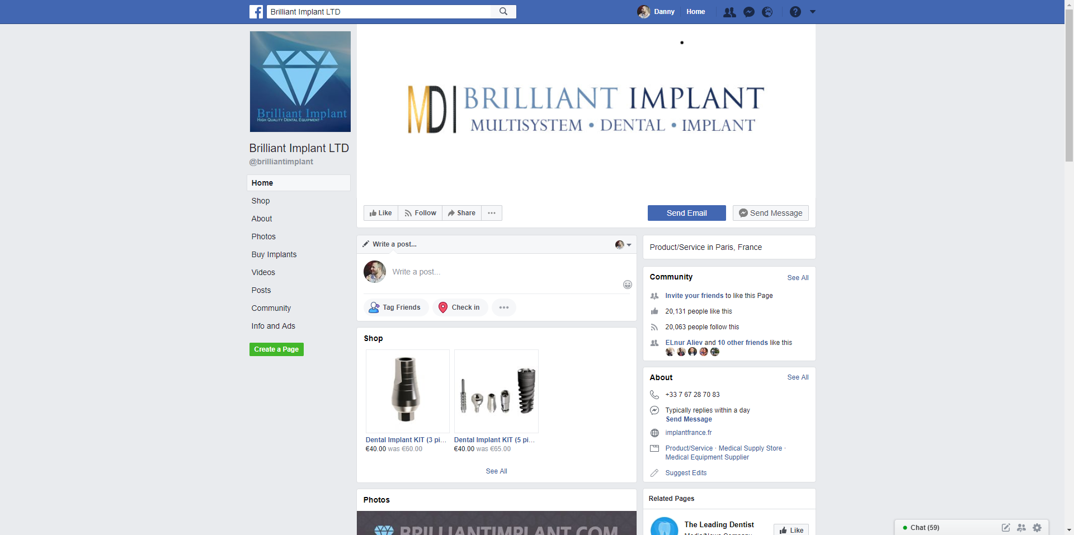Open Photos in the page sidebar
1074x535 pixels.
[x=263, y=236]
